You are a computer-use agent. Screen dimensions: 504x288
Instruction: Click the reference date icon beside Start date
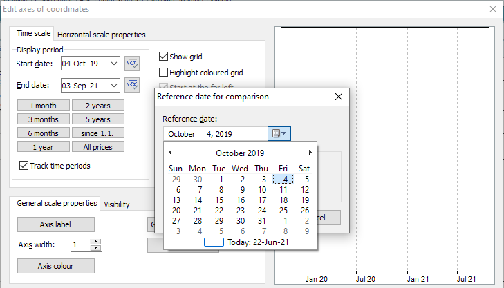(x=132, y=64)
